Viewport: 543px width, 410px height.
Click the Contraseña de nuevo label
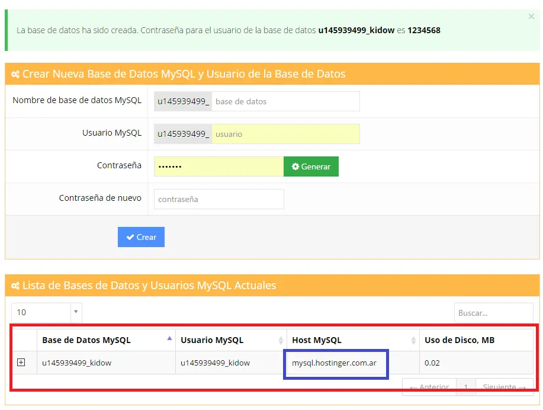coord(100,198)
